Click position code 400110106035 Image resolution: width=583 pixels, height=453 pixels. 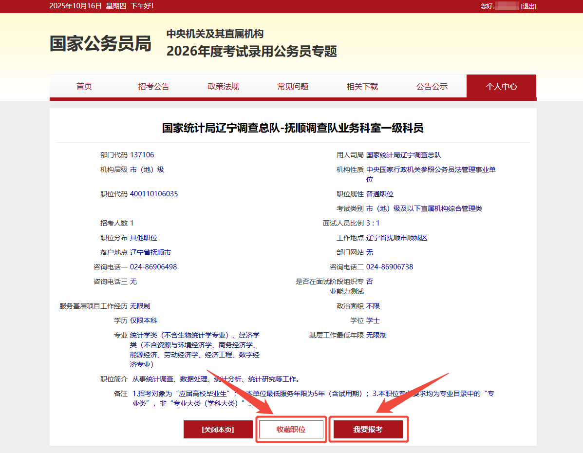(154, 194)
